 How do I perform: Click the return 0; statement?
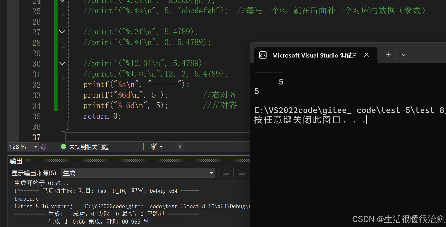(102, 116)
